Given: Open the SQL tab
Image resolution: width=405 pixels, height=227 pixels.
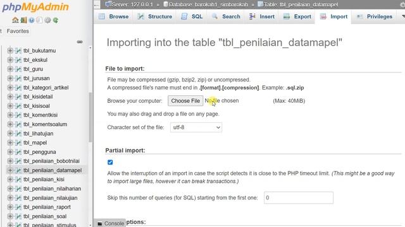Looking at the screenshot, I should pyautogui.click(x=192, y=16).
